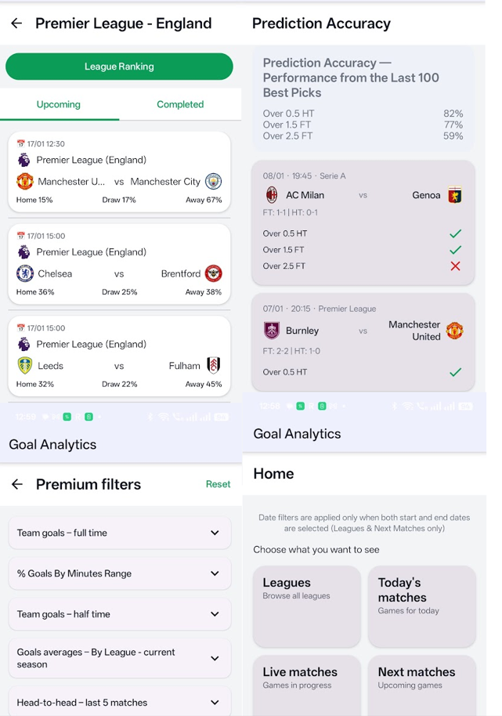Expand Head-to-head – last 5 matches filter
This screenshot has width=502, height=716.
click(x=215, y=702)
